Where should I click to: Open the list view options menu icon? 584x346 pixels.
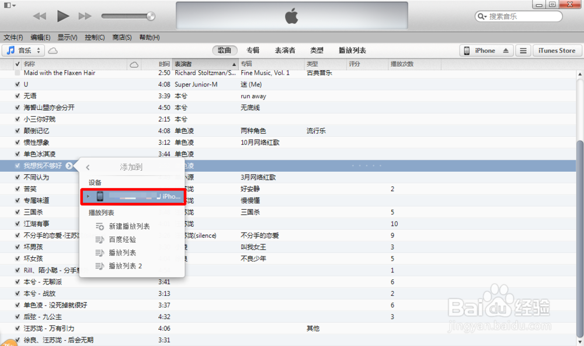(x=523, y=50)
